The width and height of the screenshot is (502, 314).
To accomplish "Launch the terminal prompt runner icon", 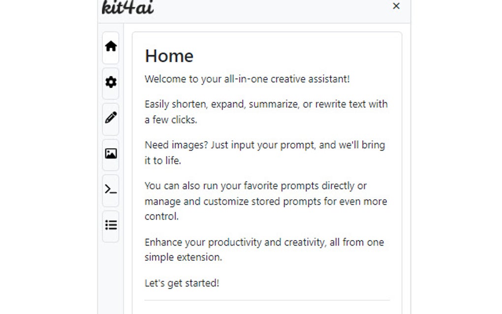I will point(110,190).
